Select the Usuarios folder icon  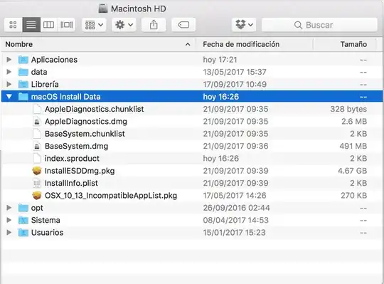coord(23,233)
